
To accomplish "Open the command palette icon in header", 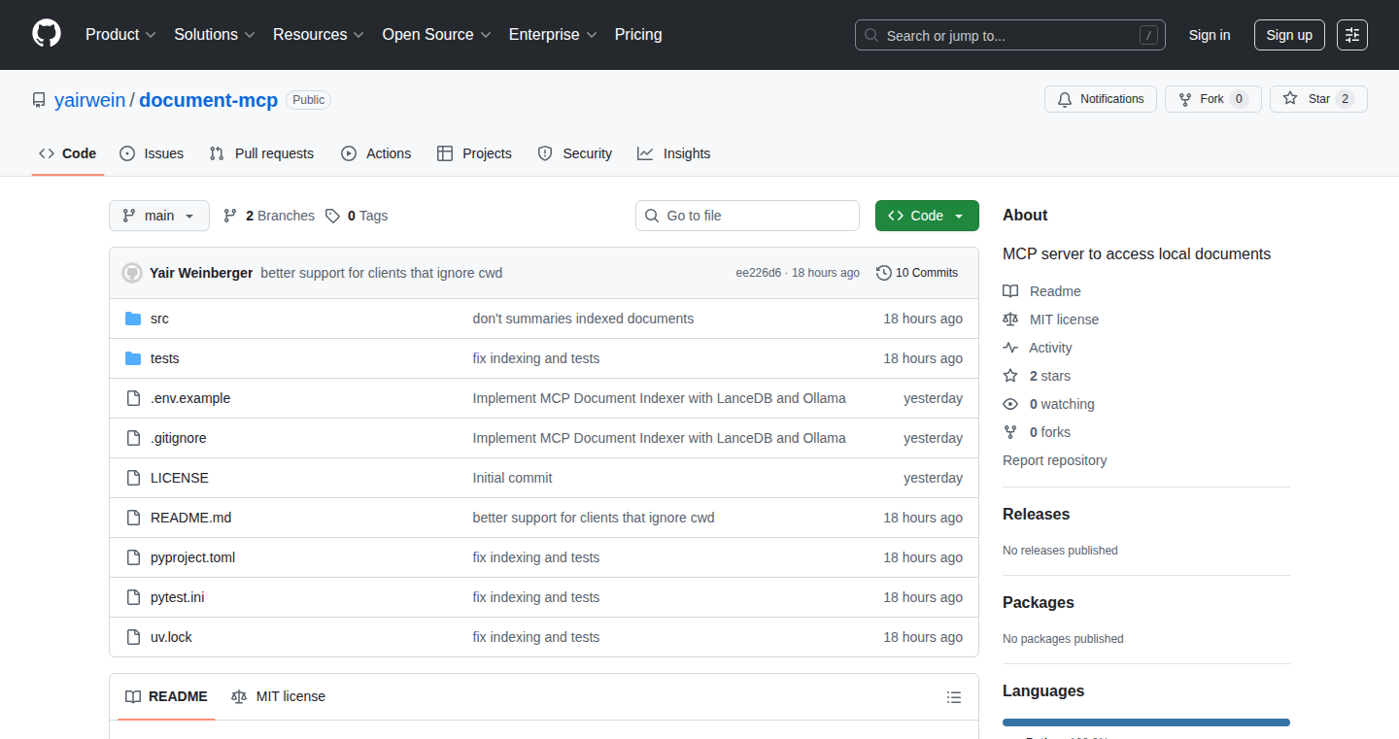I will (x=1352, y=35).
